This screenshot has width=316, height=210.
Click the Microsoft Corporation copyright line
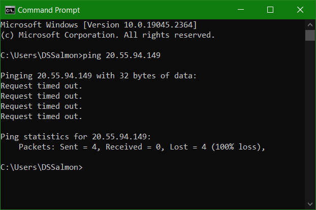108,35
